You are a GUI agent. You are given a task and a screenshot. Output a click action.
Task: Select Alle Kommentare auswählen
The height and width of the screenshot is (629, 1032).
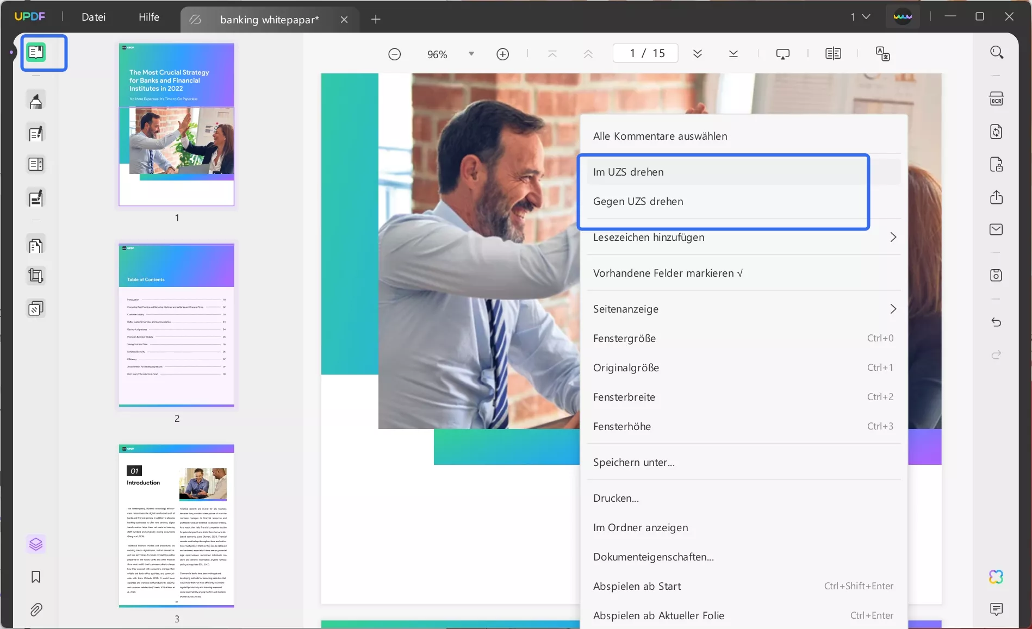pyautogui.click(x=744, y=136)
